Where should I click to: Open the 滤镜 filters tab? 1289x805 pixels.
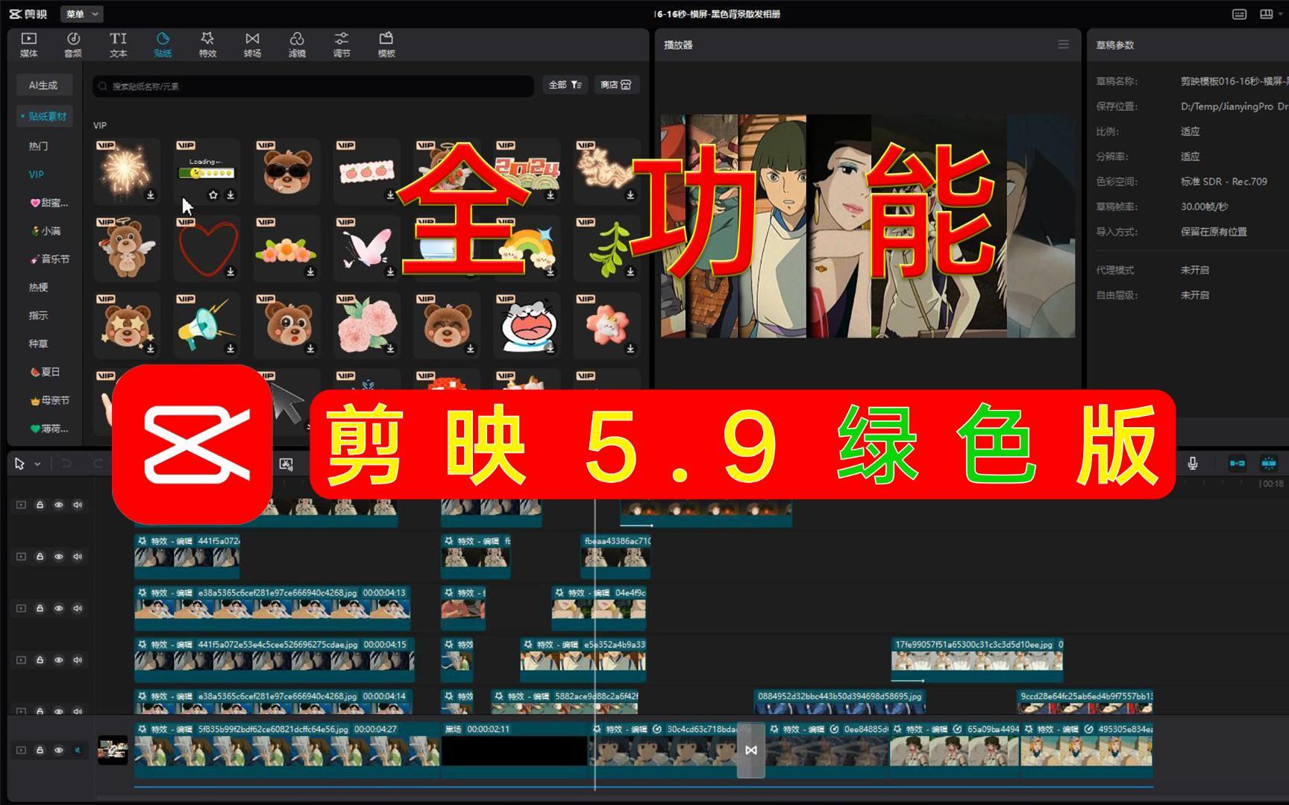pyautogui.click(x=297, y=45)
